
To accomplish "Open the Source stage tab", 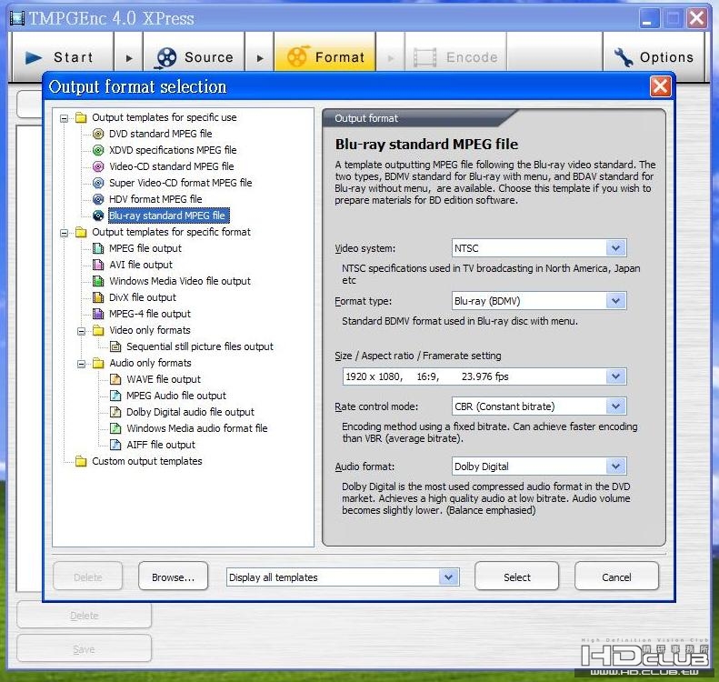I will [195, 57].
